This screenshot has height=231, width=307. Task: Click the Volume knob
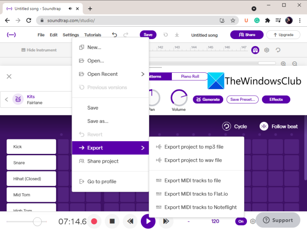click(179, 98)
